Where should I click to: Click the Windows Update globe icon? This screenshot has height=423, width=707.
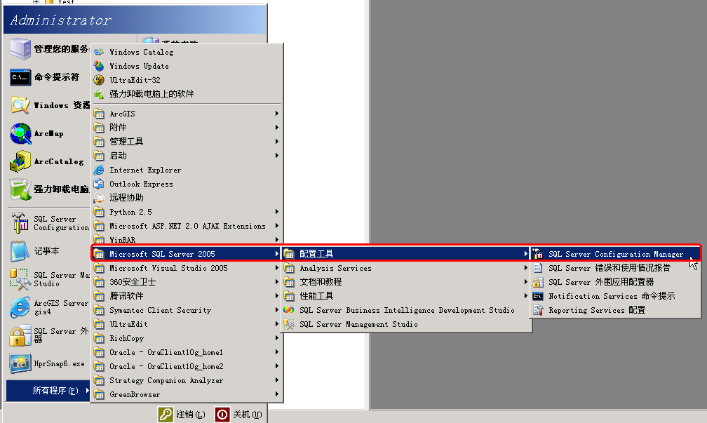99,66
